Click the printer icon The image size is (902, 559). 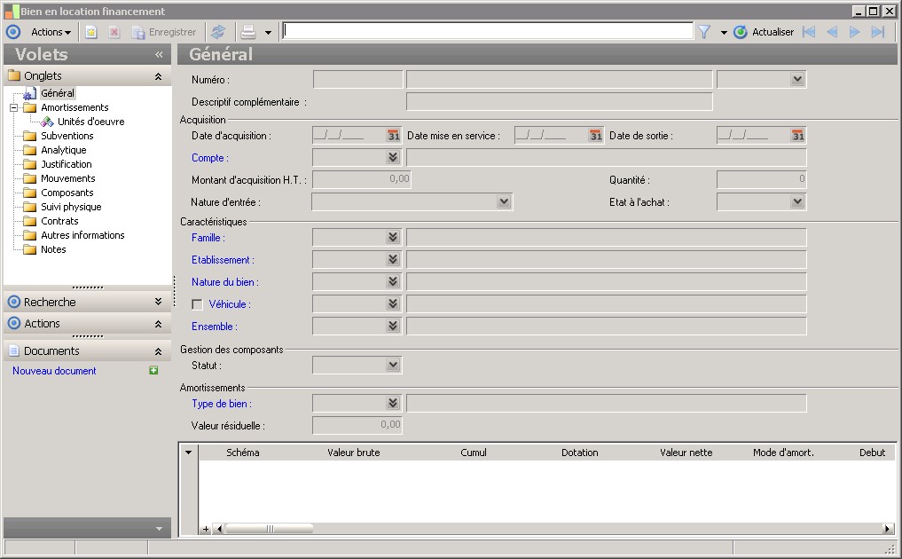pos(249,32)
